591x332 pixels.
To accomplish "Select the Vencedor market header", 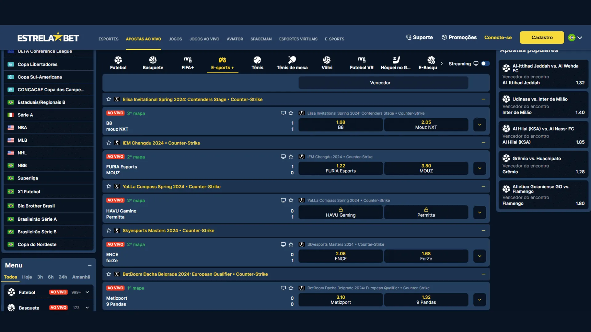I will pyautogui.click(x=383, y=83).
